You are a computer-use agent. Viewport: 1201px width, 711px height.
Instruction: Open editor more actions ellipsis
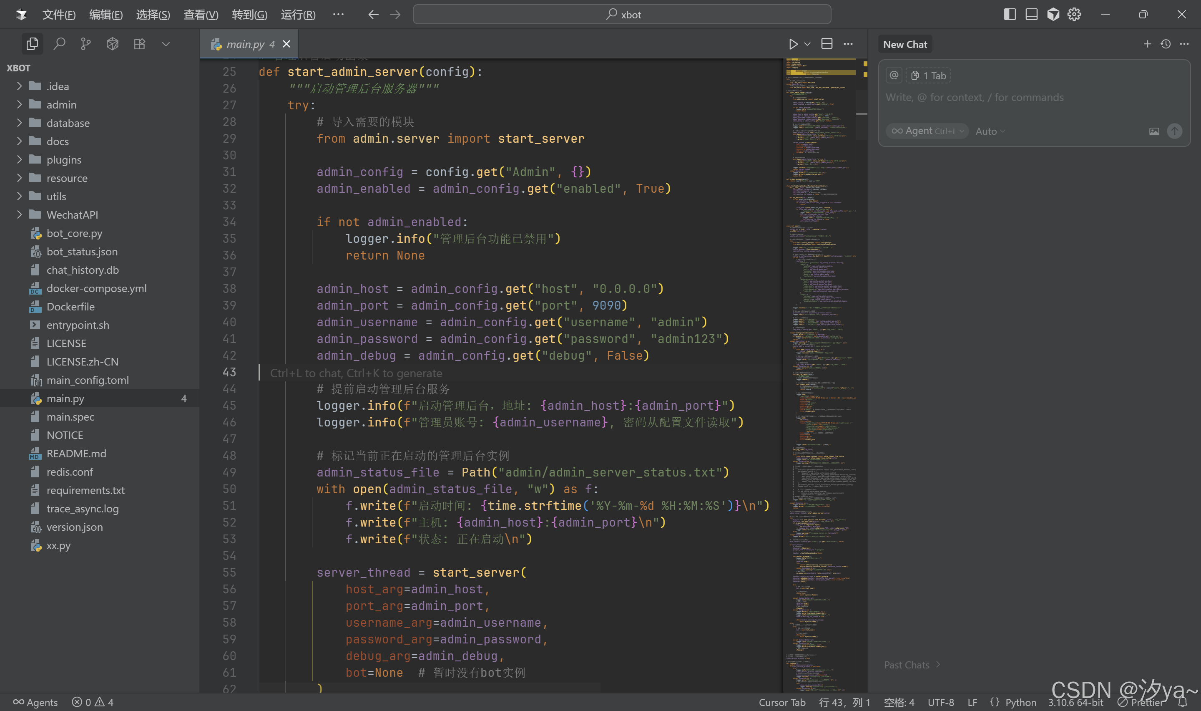click(848, 44)
